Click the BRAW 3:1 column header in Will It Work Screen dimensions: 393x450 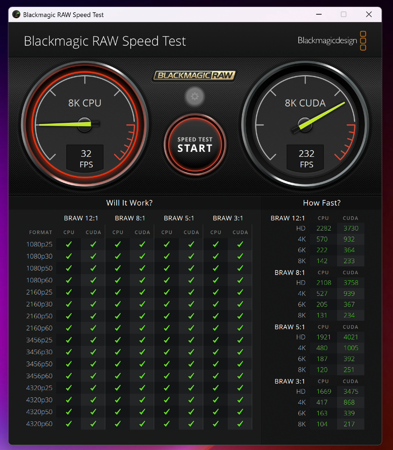[x=228, y=218]
